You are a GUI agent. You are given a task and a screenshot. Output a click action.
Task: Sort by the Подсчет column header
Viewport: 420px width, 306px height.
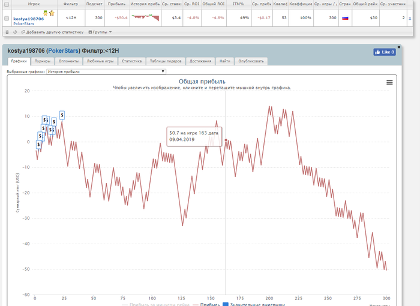(x=95, y=4)
